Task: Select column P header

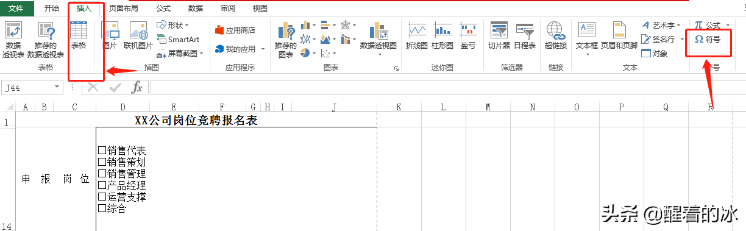Action: pos(622,107)
